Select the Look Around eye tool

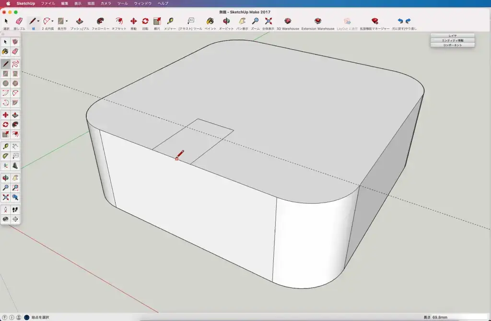coord(6,219)
